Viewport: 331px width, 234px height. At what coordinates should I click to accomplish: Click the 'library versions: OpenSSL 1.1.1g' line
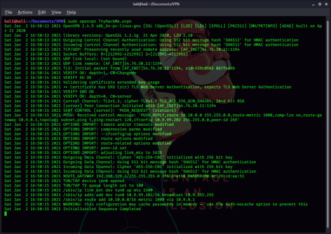pos(98,35)
